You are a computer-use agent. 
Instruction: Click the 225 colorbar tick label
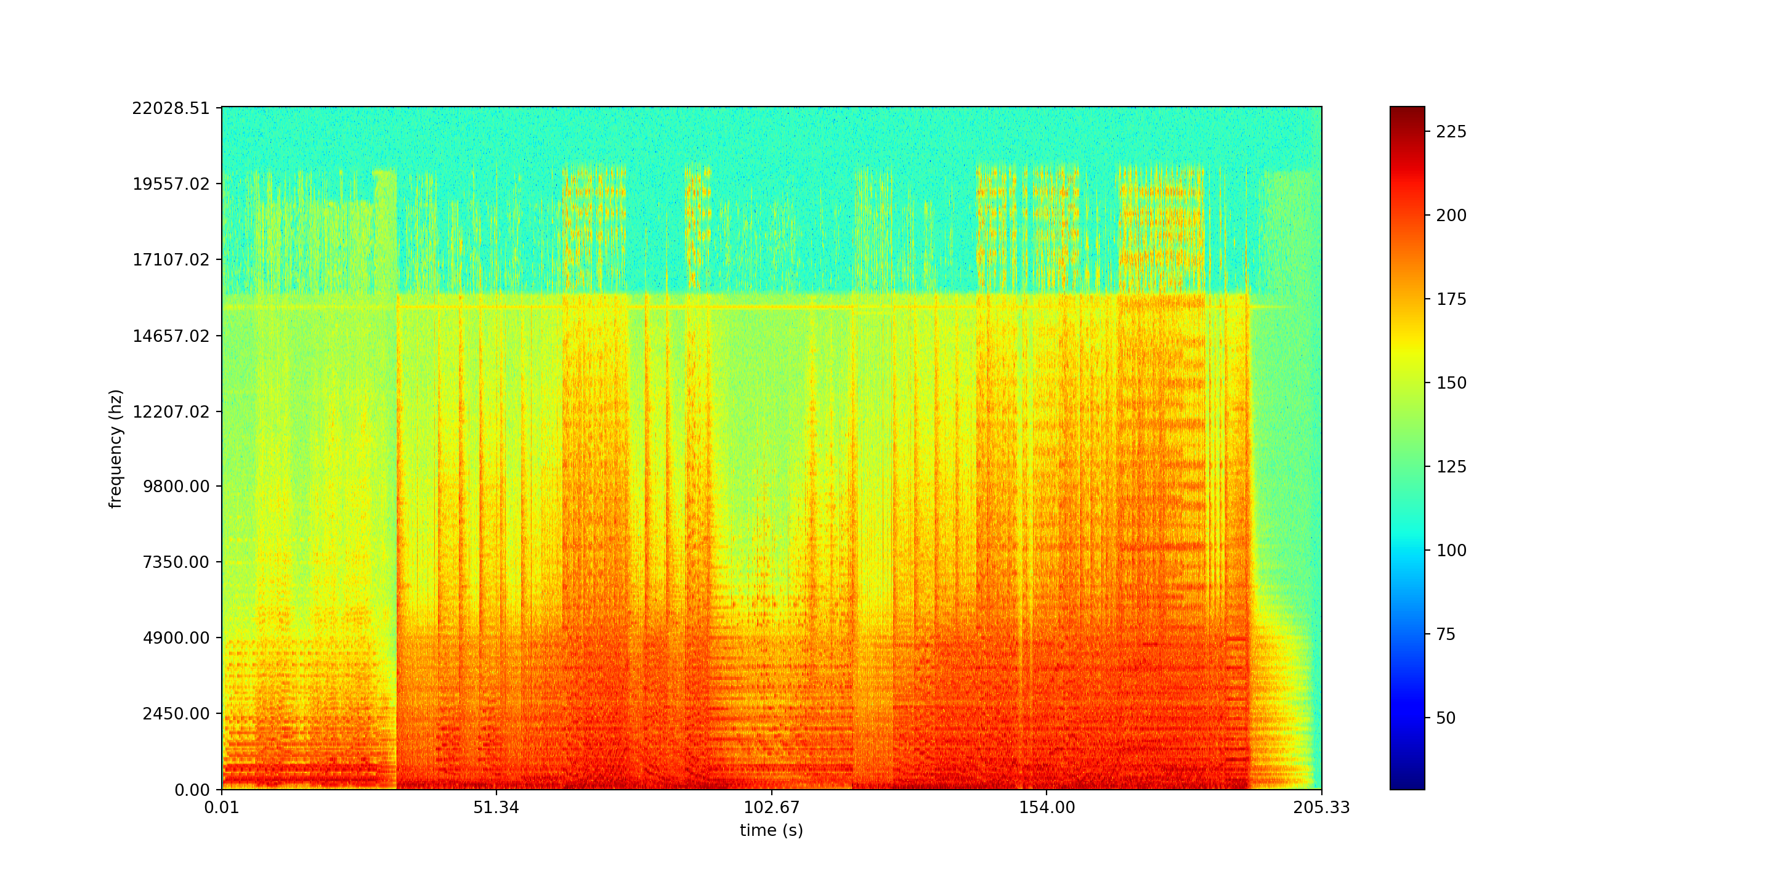(1451, 132)
